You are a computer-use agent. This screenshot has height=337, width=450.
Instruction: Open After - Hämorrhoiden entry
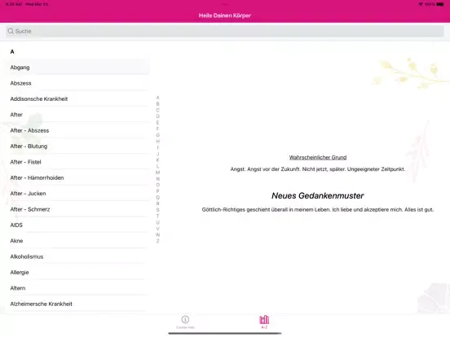(x=78, y=177)
